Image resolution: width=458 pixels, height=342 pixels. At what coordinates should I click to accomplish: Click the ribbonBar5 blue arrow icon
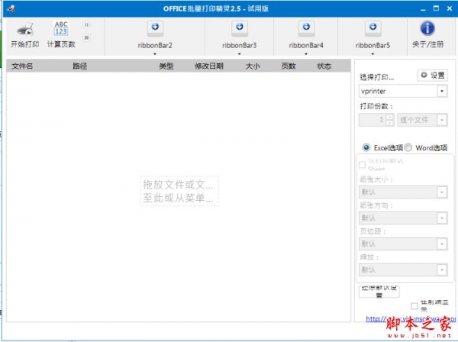click(373, 27)
